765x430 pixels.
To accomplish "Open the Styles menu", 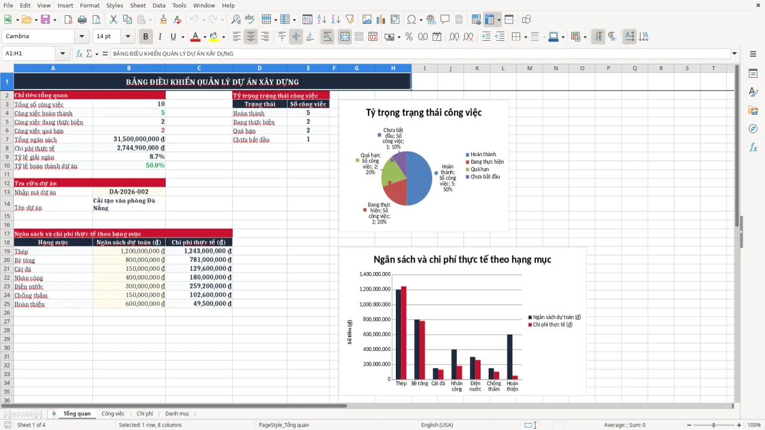I will pyautogui.click(x=115, y=5).
